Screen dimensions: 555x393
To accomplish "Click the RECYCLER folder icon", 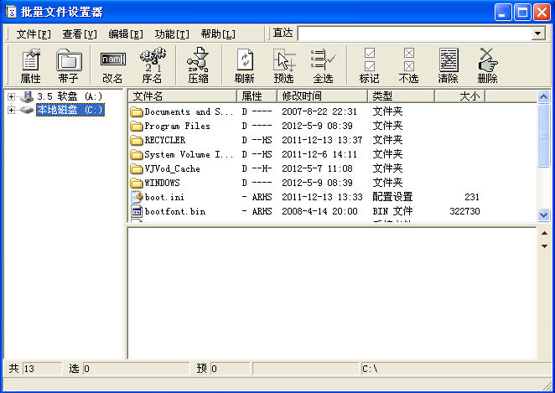I will click(x=137, y=141).
